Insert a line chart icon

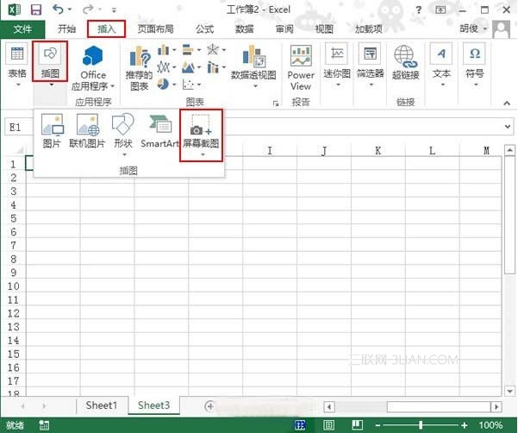point(164,67)
